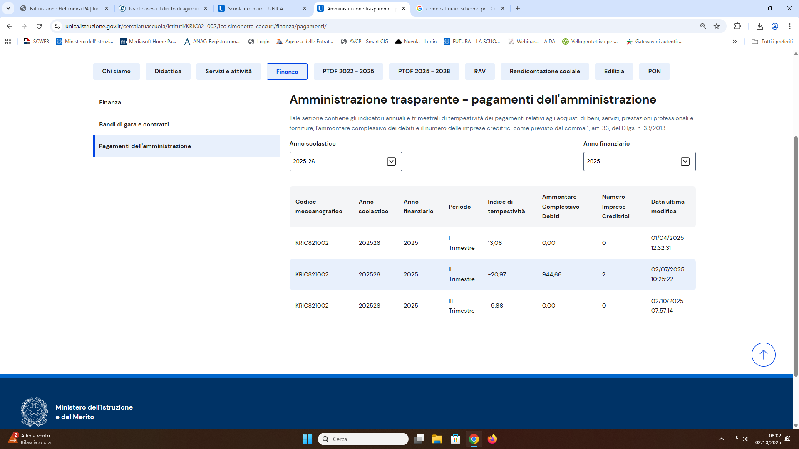
Task: Select Bandi di gara e contratti
Action: coord(134,124)
